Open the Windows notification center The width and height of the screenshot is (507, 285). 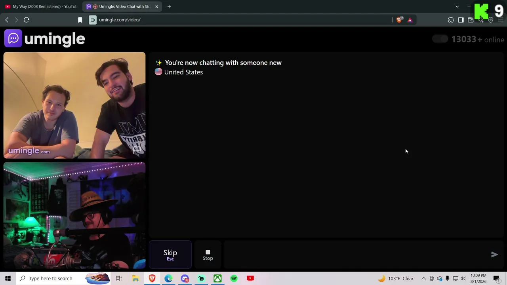coord(497,278)
